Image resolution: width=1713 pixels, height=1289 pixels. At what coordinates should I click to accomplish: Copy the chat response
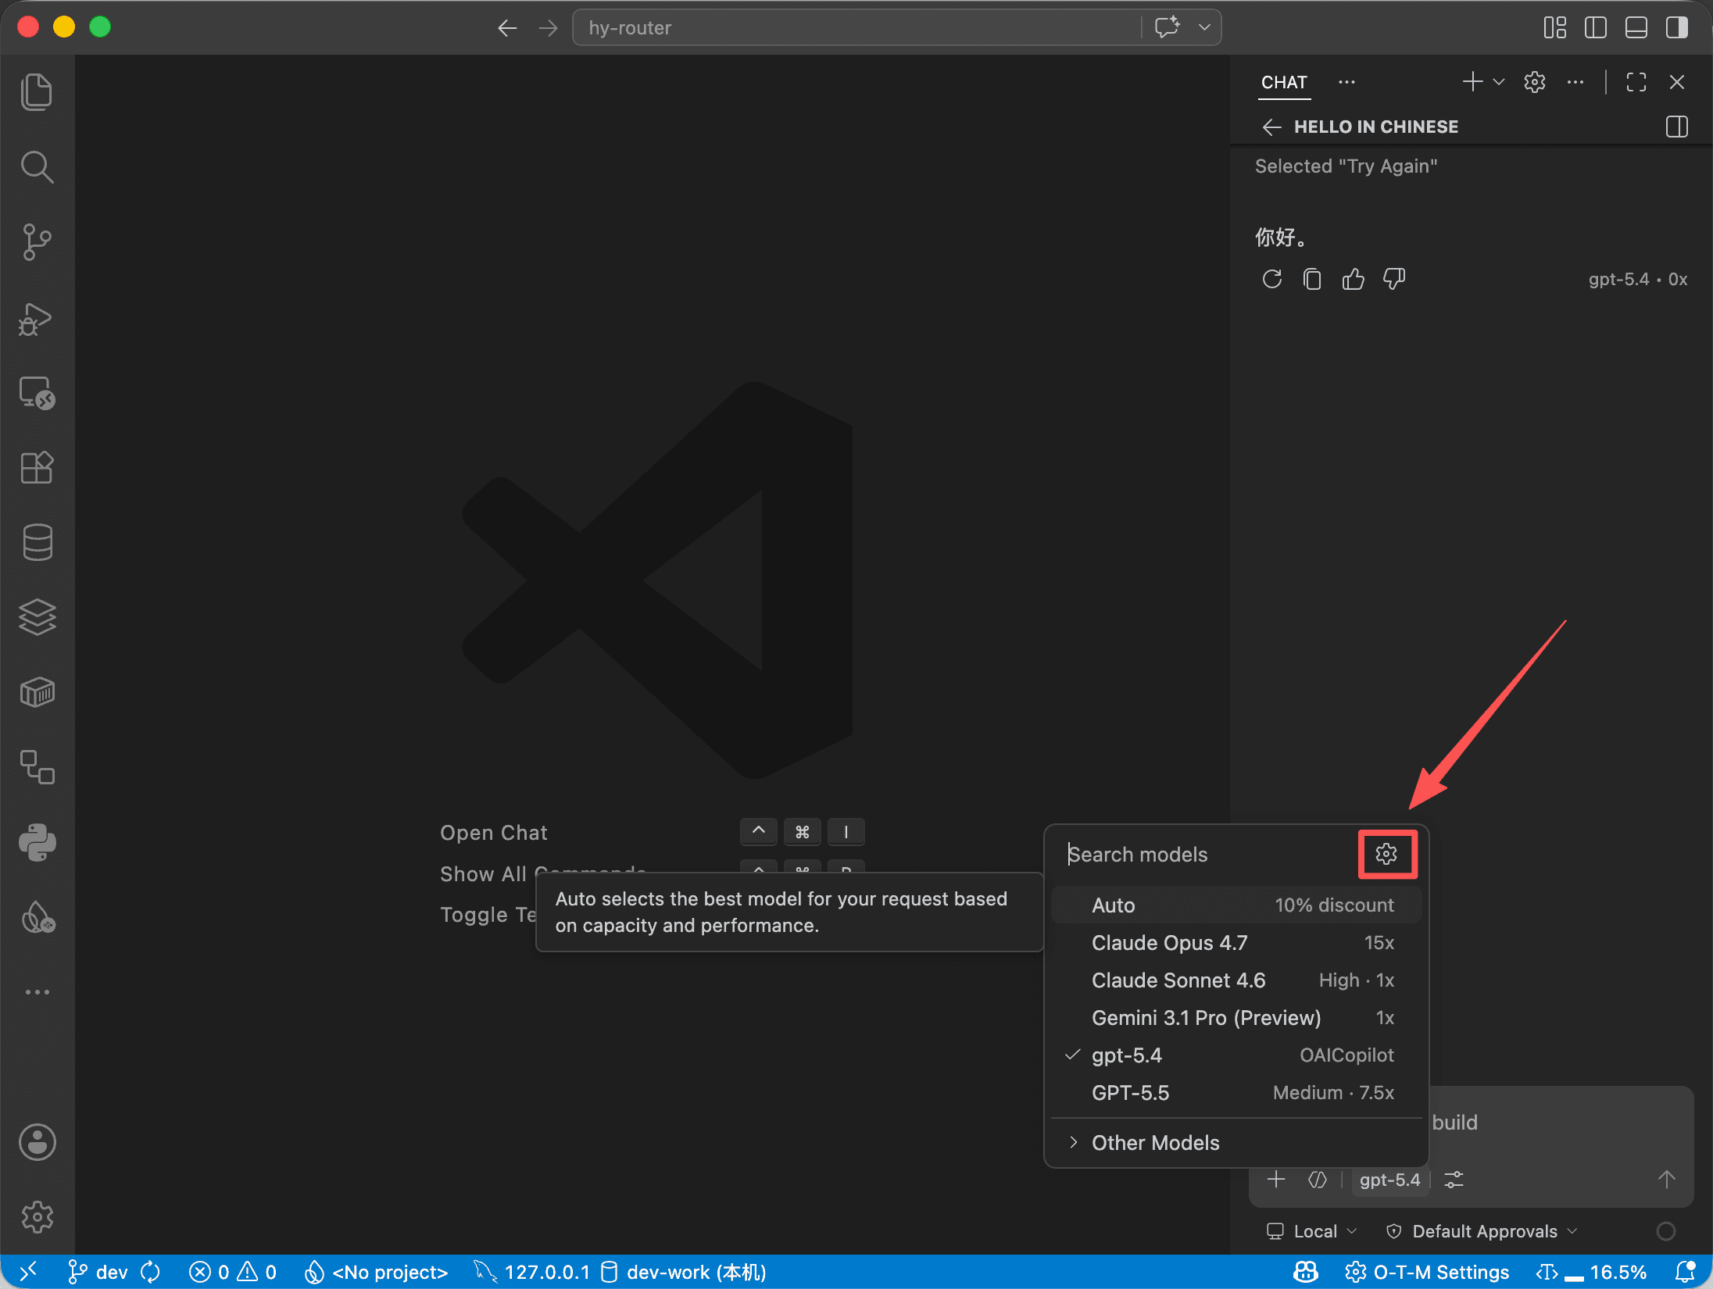(x=1312, y=279)
